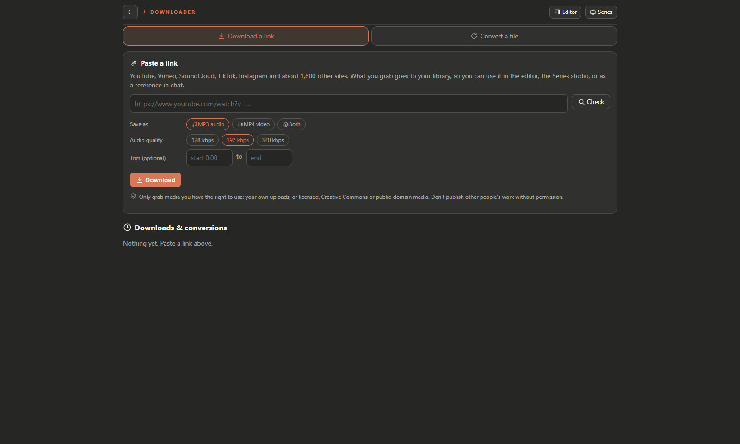
Task: Click the link icon beside Paste a link
Action: pyautogui.click(x=134, y=63)
